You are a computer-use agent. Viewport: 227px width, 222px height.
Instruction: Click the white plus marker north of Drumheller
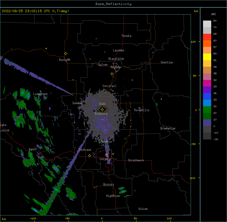161,99
